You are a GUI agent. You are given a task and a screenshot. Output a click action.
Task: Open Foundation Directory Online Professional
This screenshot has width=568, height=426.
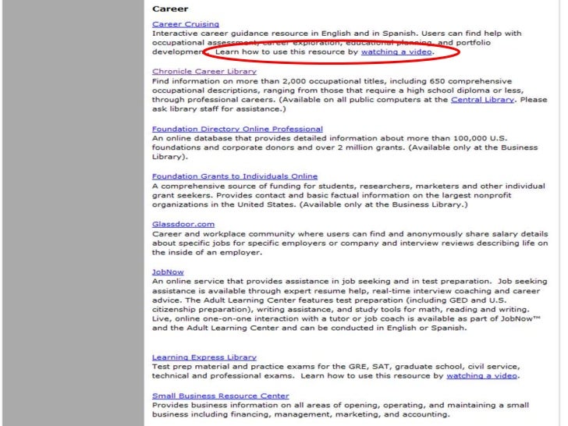237,129
